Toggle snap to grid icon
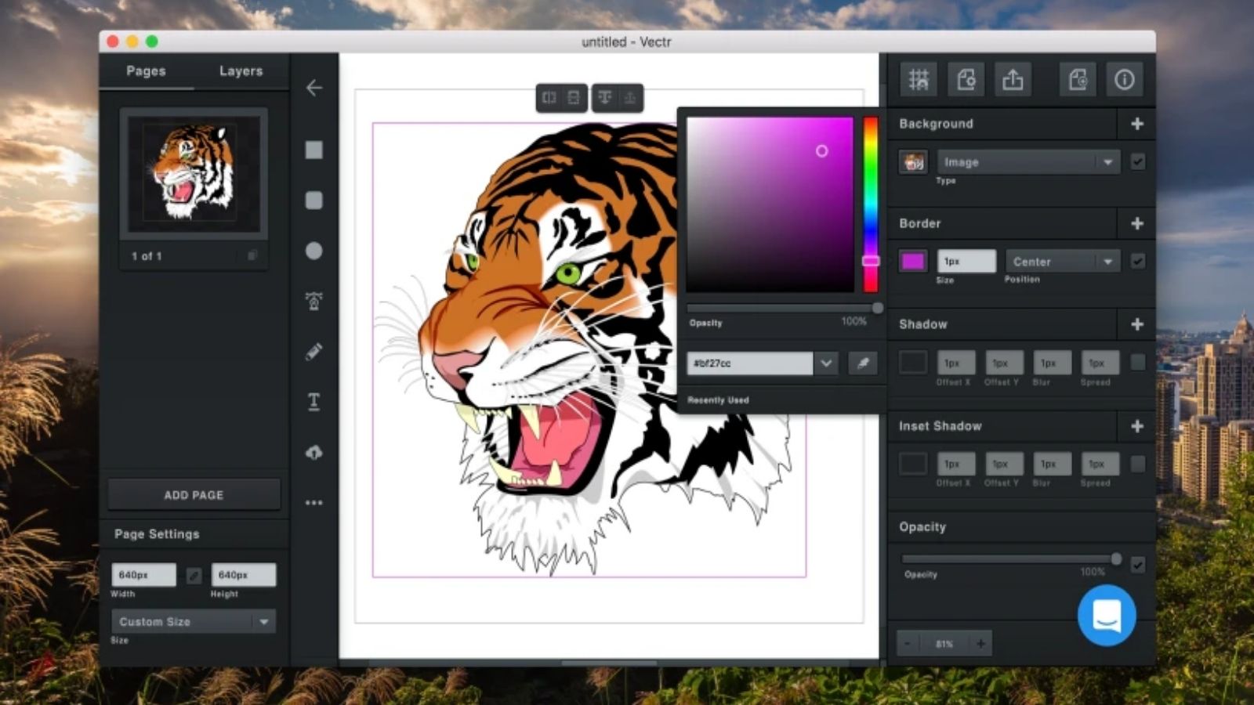Viewport: 1254px width, 705px height. point(919,79)
